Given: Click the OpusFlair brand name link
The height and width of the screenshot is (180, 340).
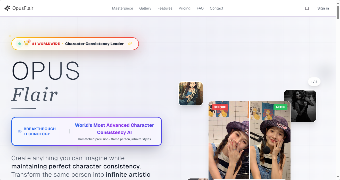Looking at the screenshot, I should [23, 8].
